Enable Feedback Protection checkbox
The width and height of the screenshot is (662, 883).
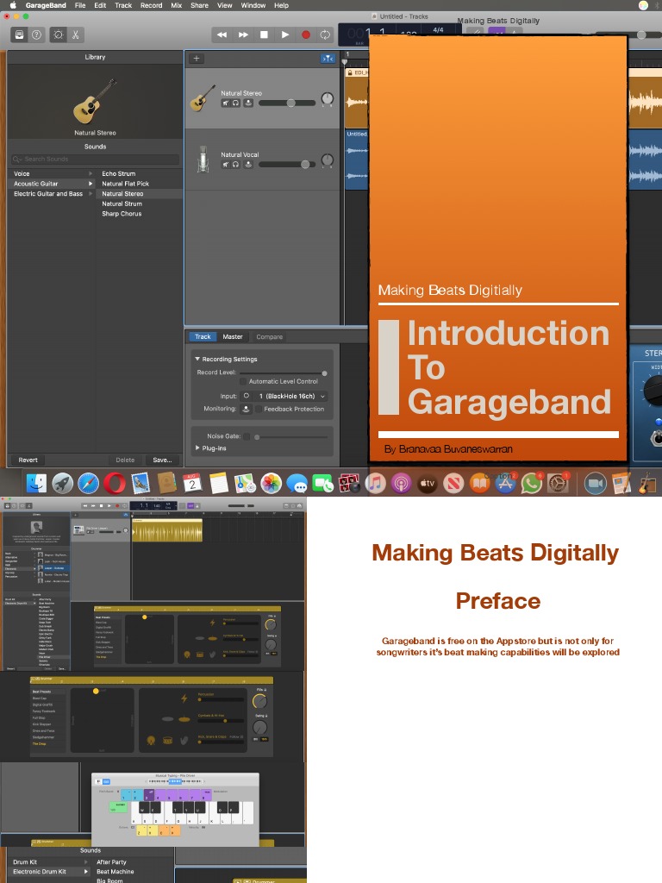[259, 410]
